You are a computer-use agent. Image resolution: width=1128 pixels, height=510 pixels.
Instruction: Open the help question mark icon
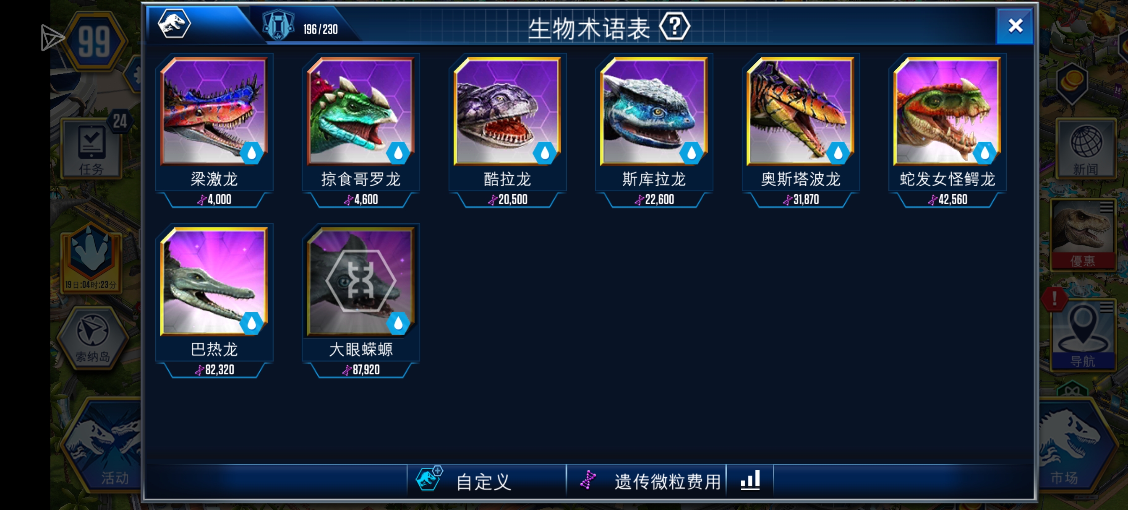674,27
